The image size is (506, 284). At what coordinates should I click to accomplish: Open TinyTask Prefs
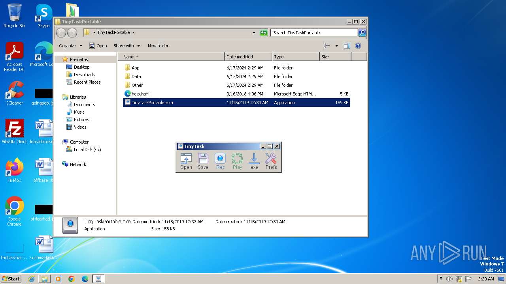point(271,161)
